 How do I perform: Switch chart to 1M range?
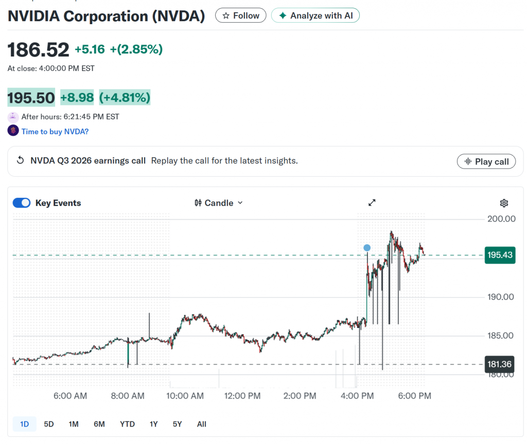coord(74,424)
